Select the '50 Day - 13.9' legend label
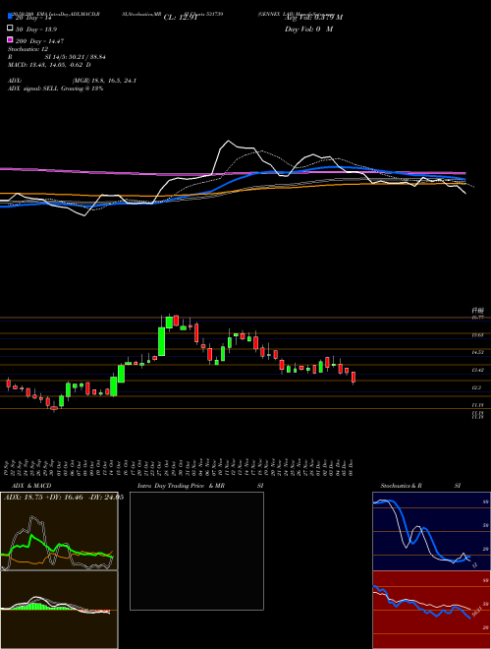This screenshot has height=649, width=491. tap(36, 29)
